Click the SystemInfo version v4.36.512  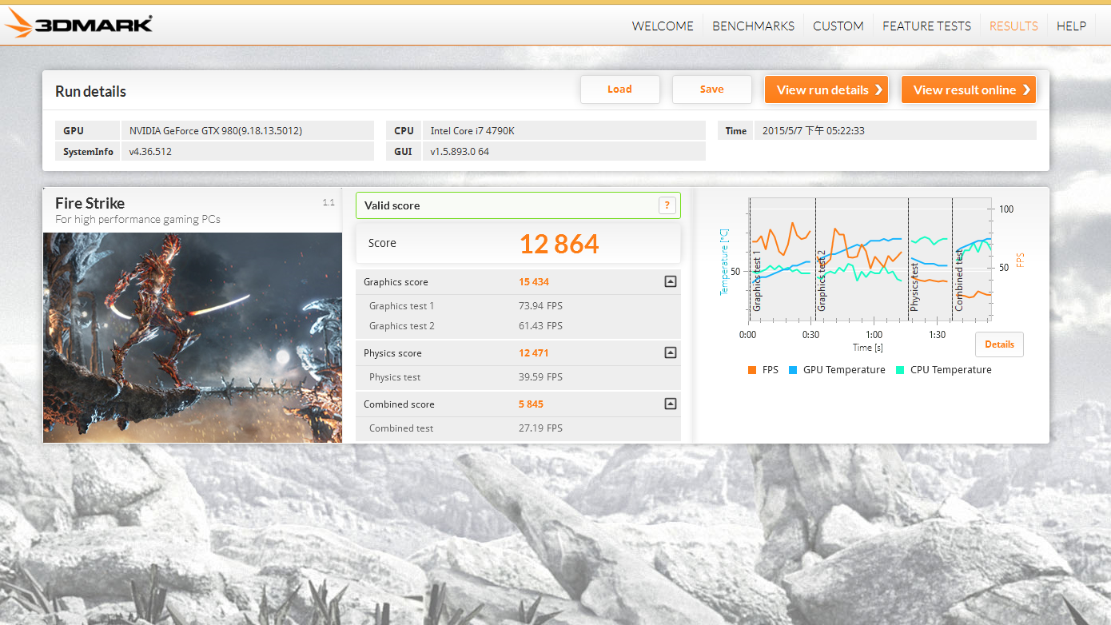(x=150, y=151)
